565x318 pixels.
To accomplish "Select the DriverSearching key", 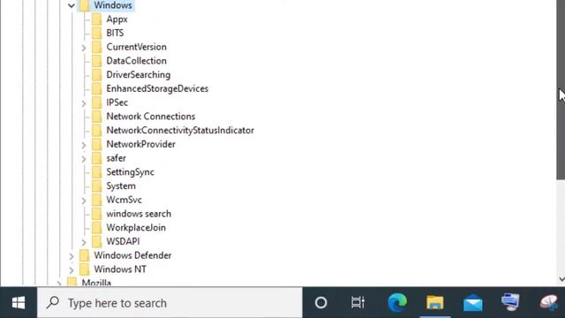I will [139, 75].
